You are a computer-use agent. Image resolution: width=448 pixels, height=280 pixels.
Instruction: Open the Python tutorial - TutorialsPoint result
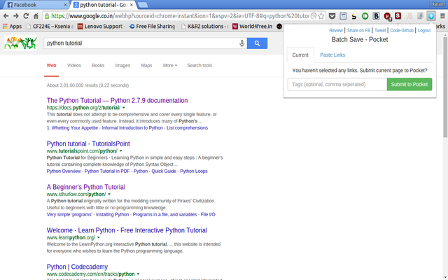click(88, 143)
